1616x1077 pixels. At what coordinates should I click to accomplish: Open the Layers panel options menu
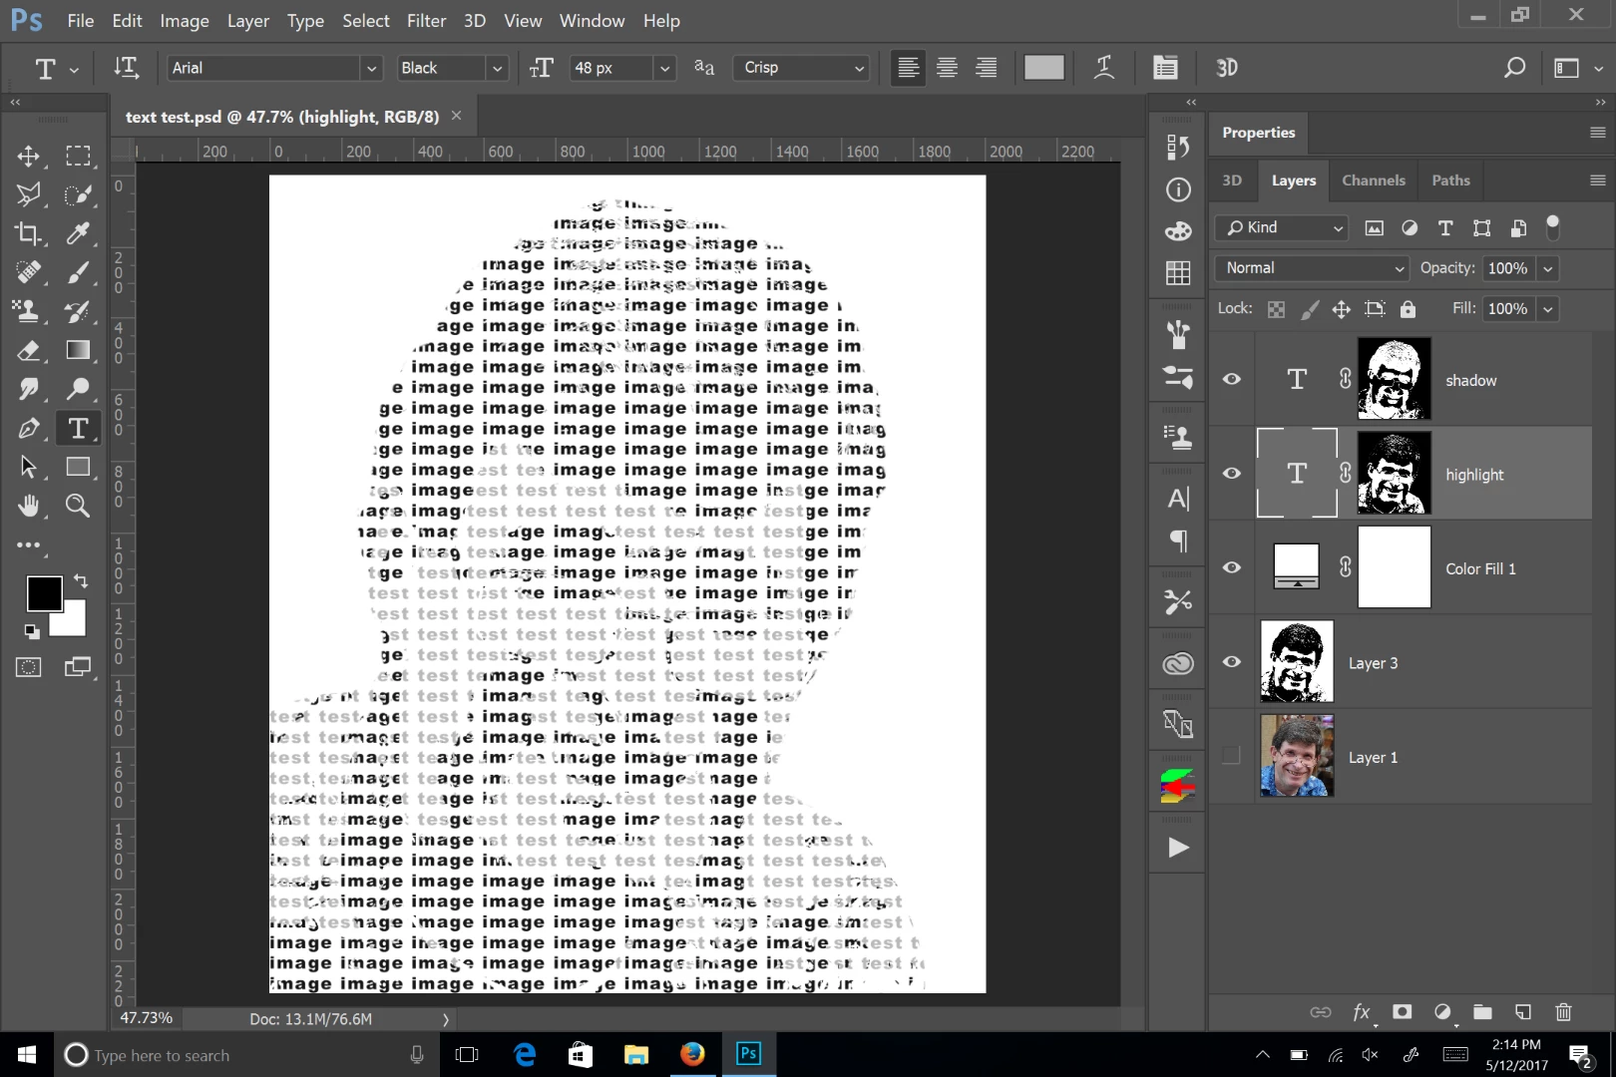(x=1597, y=180)
